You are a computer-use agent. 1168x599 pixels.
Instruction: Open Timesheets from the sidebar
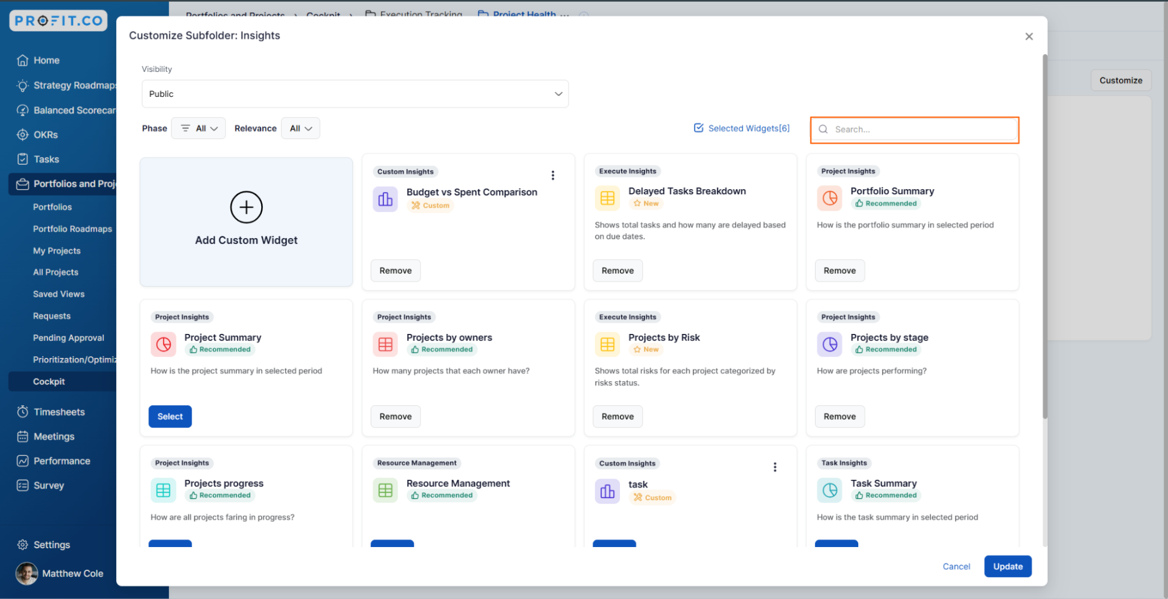[59, 412]
